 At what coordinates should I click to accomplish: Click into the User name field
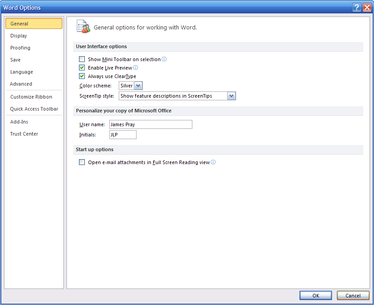(151, 124)
